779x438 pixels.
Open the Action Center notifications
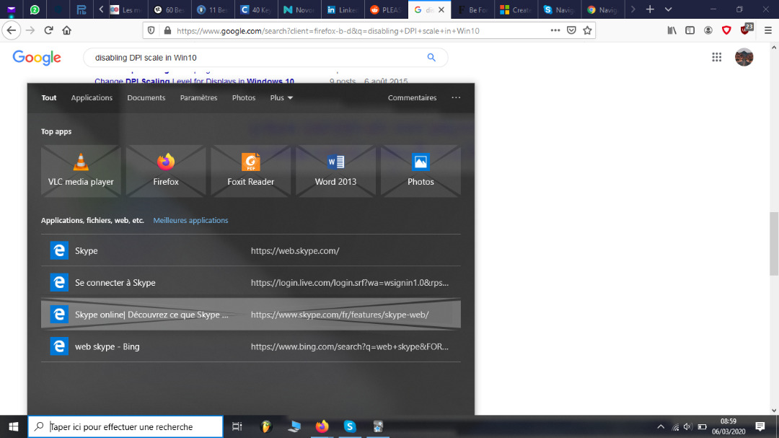coord(760,426)
